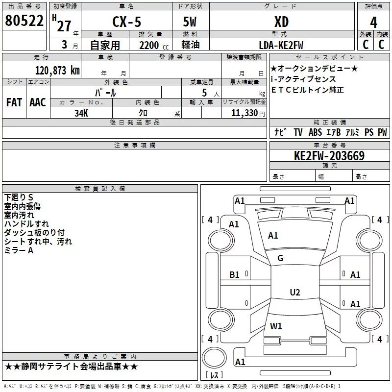This screenshot has width=392, height=392.
Task: Click the model code LDA-KE2FW
Action: coord(281,45)
